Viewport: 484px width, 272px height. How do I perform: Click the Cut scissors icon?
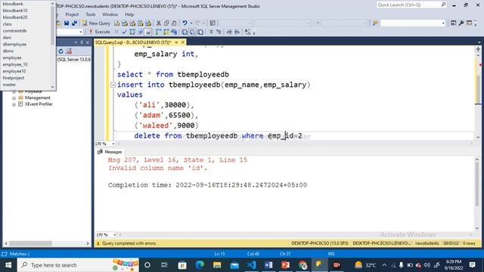click(159, 23)
